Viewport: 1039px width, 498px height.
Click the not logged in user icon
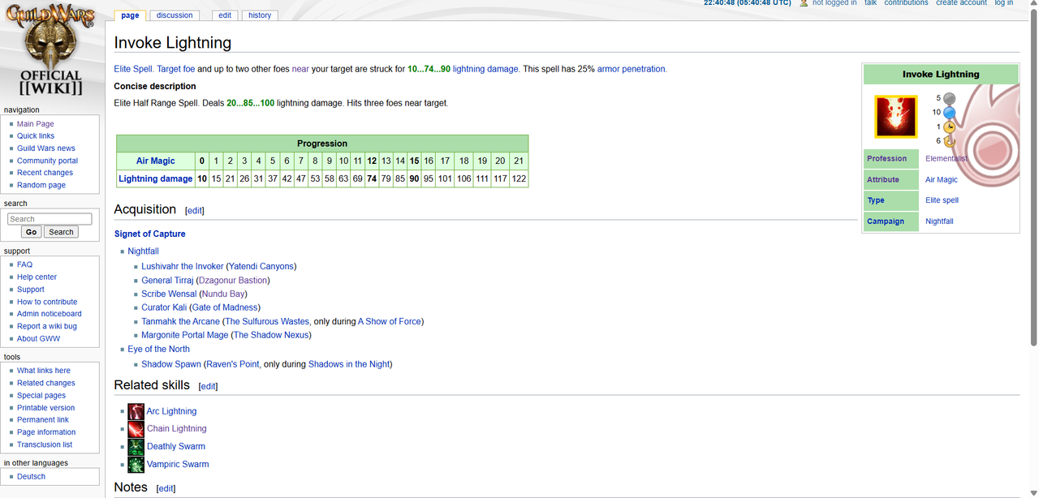click(804, 3)
